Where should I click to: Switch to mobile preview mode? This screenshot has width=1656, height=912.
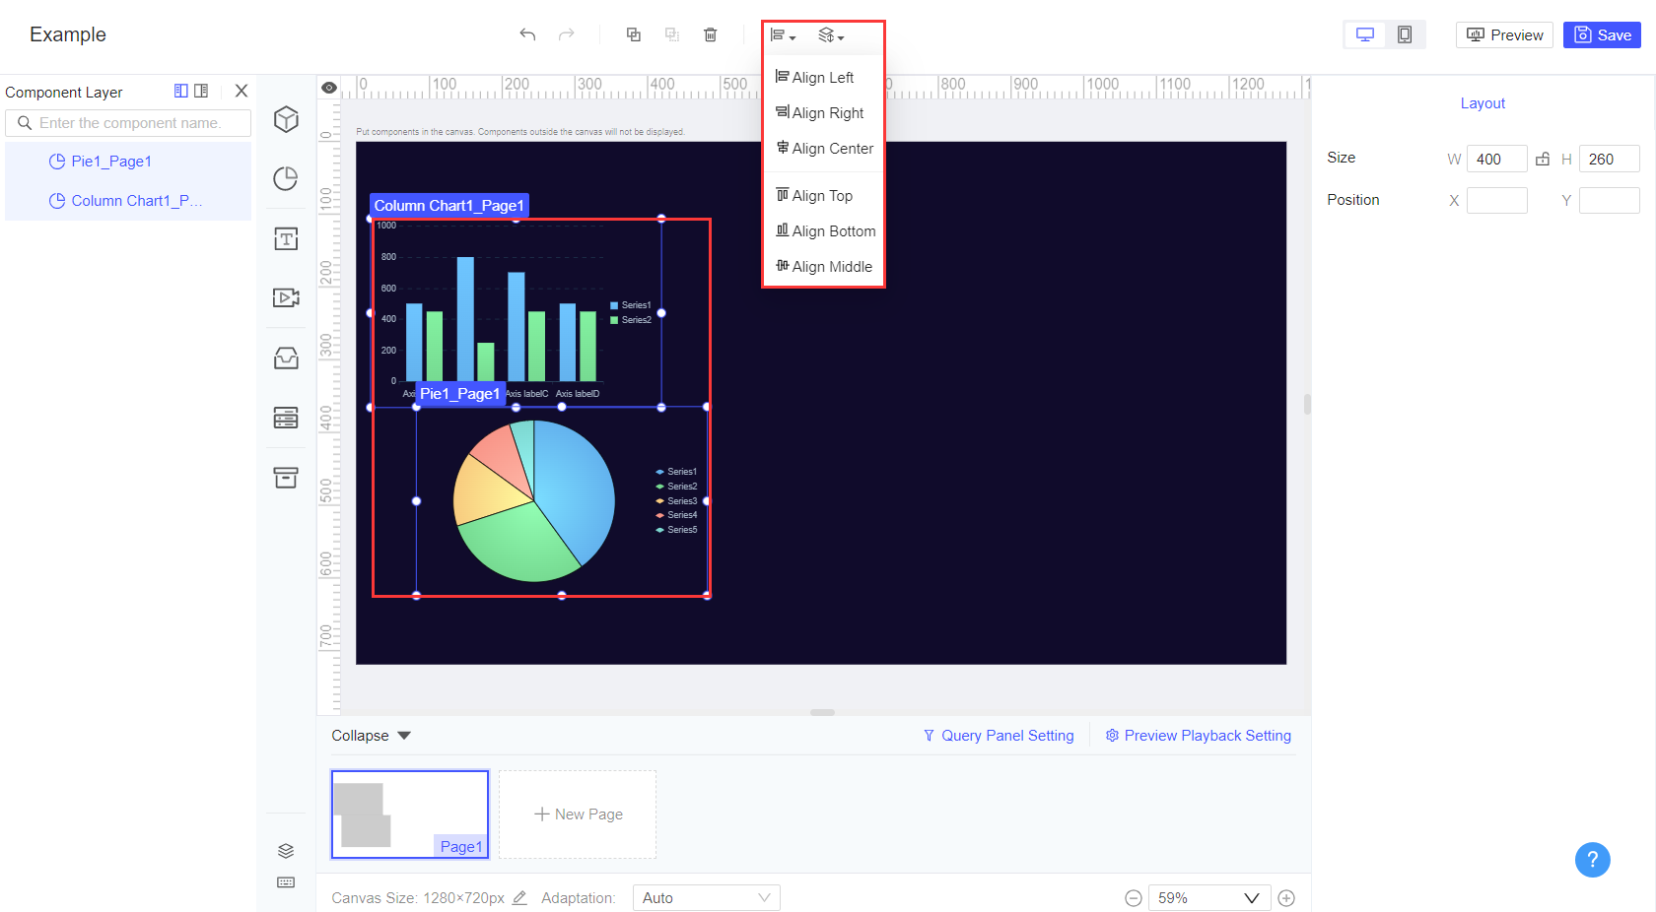[x=1404, y=33]
